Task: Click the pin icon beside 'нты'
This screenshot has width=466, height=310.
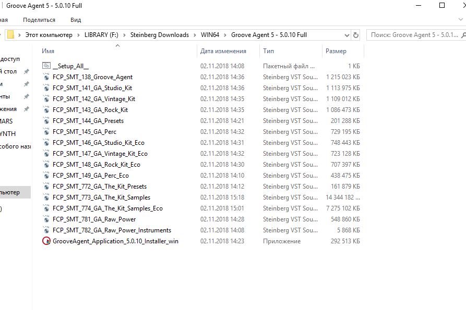Action: click(x=27, y=96)
